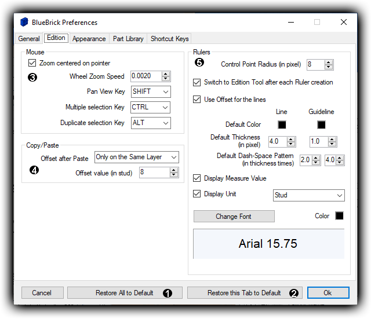This screenshot has height=319, width=371.
Task: Open the font Color swatch
Action: [339, 215]
